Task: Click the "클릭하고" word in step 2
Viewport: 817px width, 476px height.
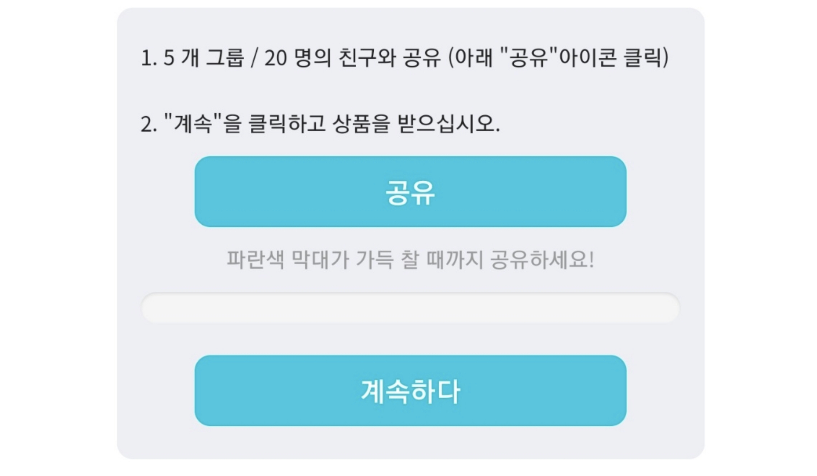Action: click(287, 124)
